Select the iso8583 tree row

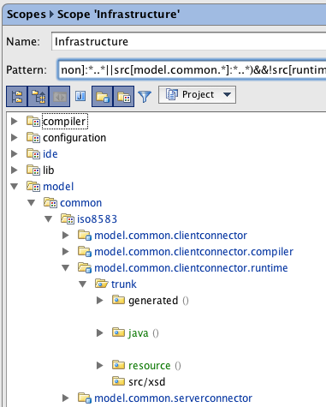(97, 219)
